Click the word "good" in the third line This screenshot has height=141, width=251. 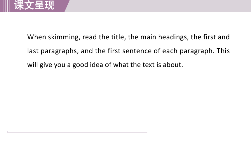click(80, 65)
